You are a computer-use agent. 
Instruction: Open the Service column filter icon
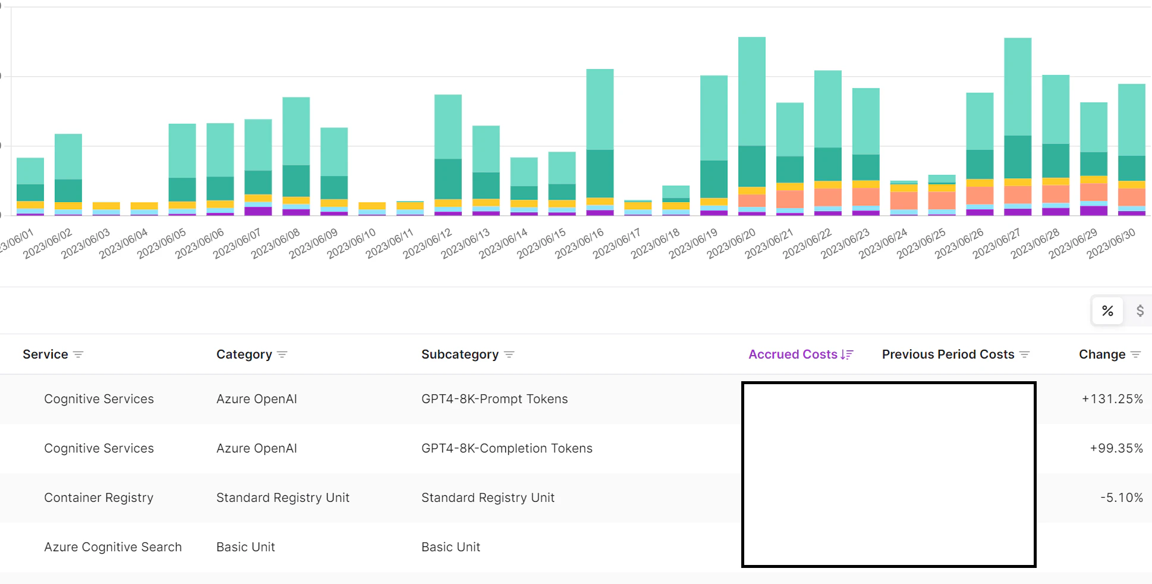78,354
